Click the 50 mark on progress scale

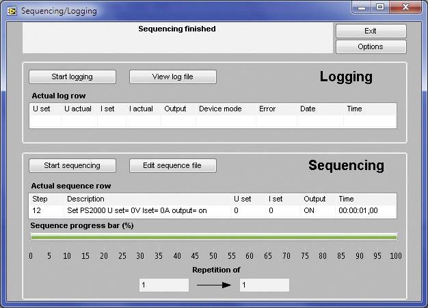coord(213,256)
